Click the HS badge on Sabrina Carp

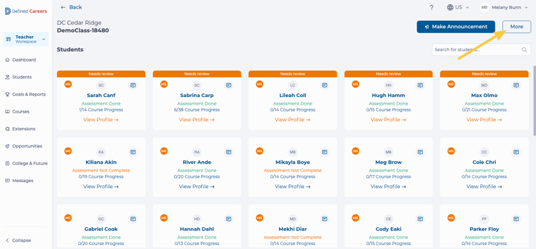pos(164,84)
